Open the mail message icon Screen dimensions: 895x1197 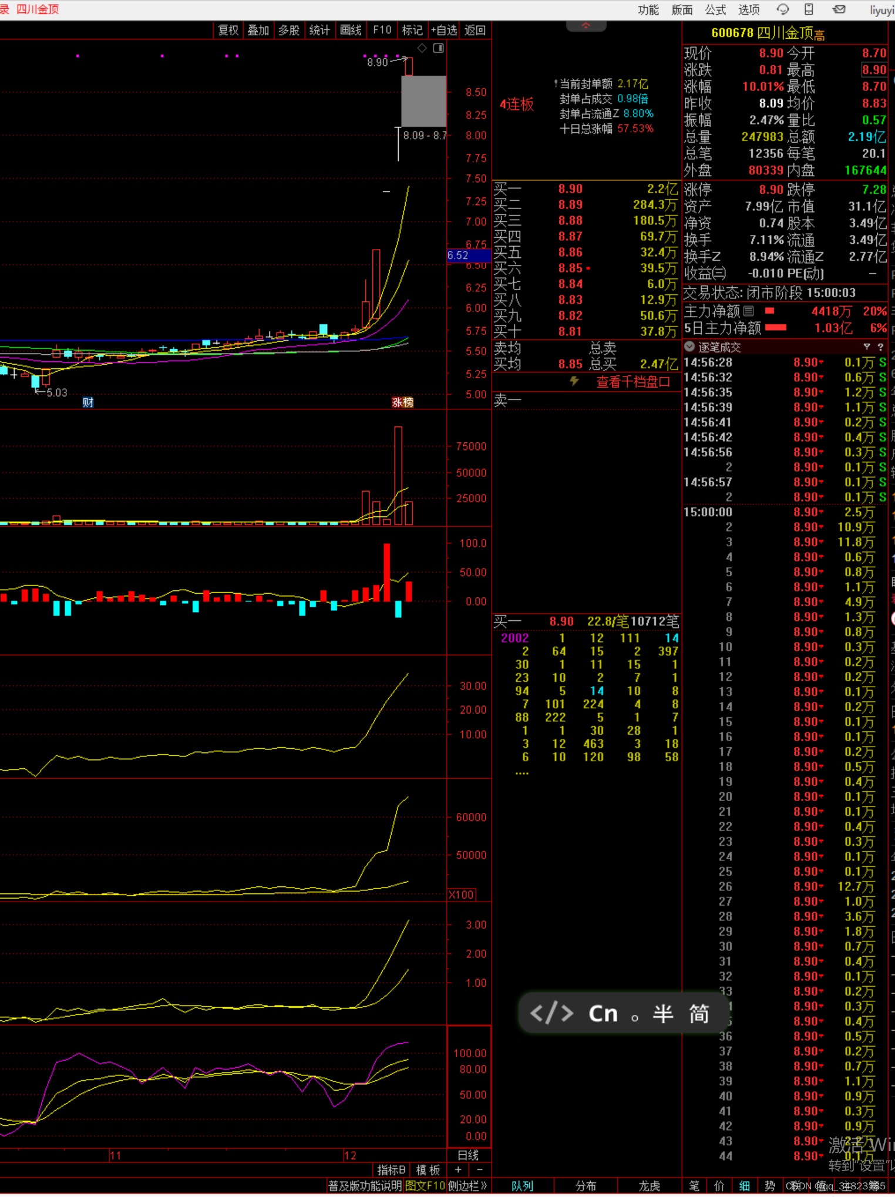coord(839,9)
